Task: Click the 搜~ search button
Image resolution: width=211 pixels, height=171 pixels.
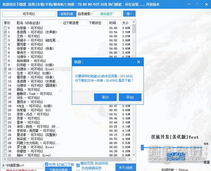Action: click(129, 14)
